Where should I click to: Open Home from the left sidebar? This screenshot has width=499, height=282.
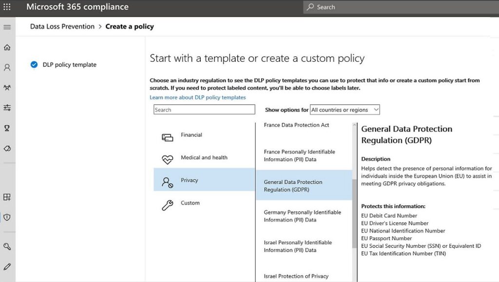pos(7,47)
